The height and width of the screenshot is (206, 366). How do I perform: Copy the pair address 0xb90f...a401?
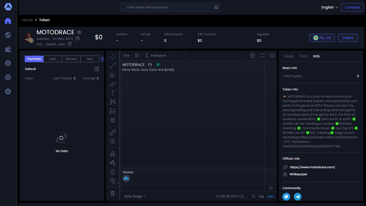click(x=70, y=44)
